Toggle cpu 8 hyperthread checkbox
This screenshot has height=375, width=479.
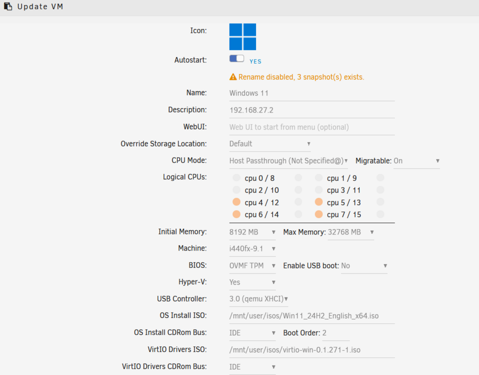[x=298, y=177]
